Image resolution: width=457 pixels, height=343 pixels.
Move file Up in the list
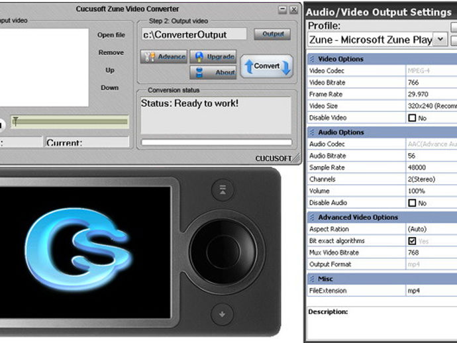click(110, 70)
